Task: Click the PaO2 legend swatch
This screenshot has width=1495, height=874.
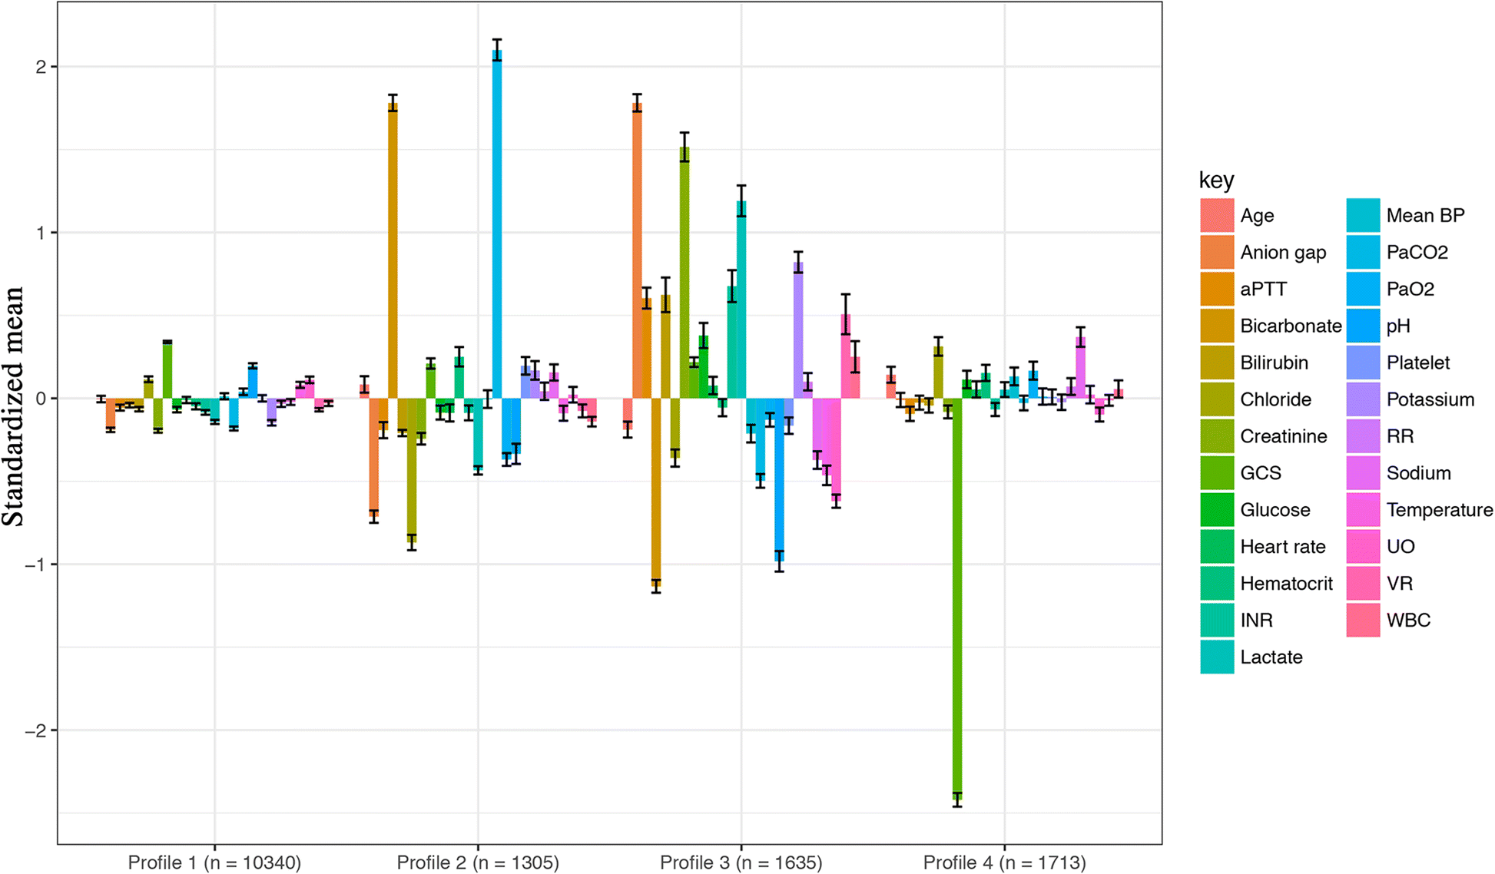Action: [1364, 289]
